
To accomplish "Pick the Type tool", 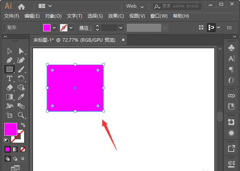I will point(10,78).
